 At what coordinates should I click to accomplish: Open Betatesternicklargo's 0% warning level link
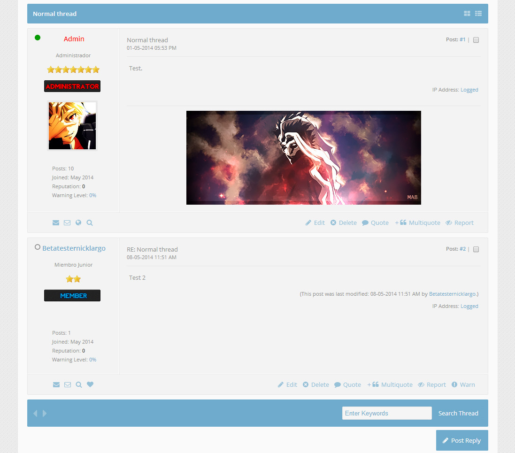point(92,360)
